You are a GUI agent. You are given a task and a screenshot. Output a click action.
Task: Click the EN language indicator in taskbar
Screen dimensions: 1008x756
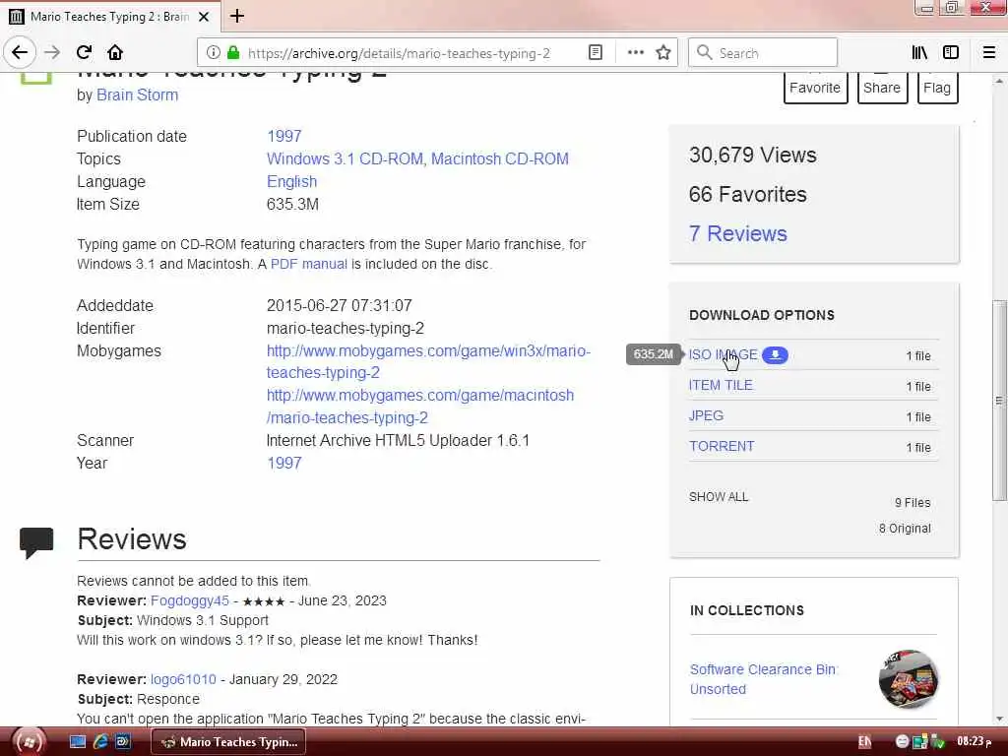(x=864, y=742)
